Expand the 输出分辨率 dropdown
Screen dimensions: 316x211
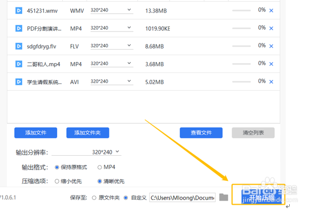(x=87, y=152)
